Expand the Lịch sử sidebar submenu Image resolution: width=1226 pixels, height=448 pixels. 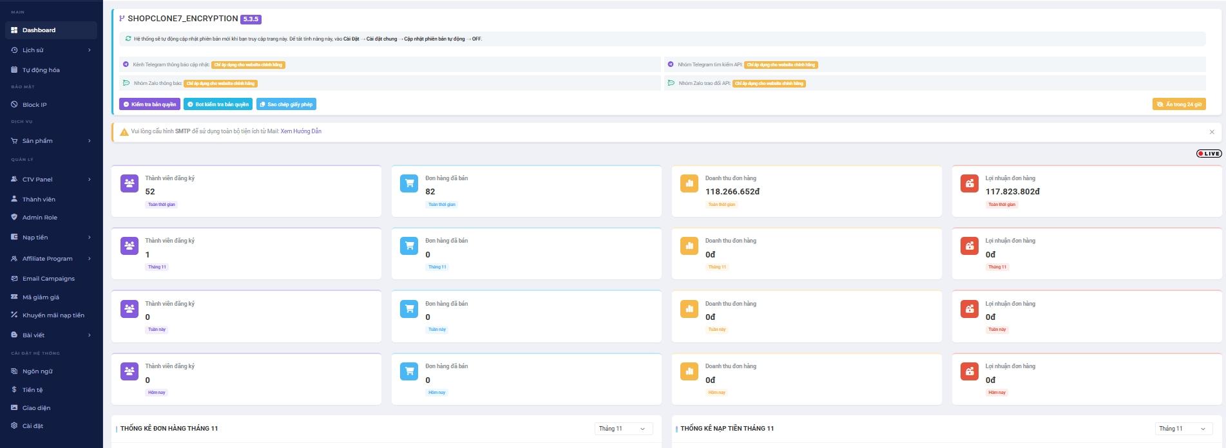(x=89, y=50)
